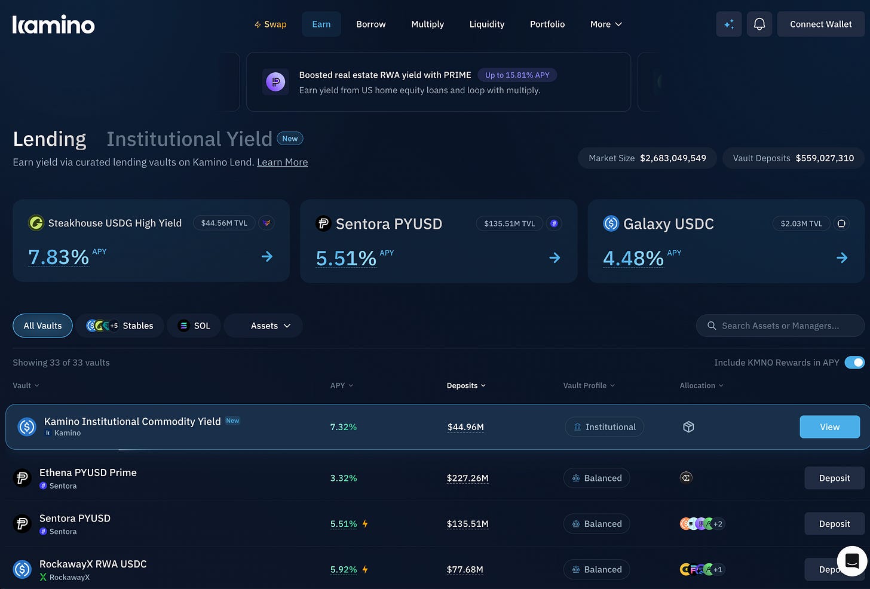Click Ethena PYUSD Prime allocation icon
870x589 pixels.
(686, 477)
